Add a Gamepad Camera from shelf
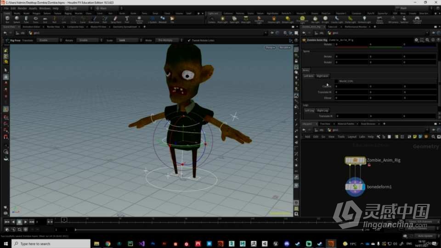The width and height of the screenshot is (441, 248). pyautogui.click(x=417, y=19)
